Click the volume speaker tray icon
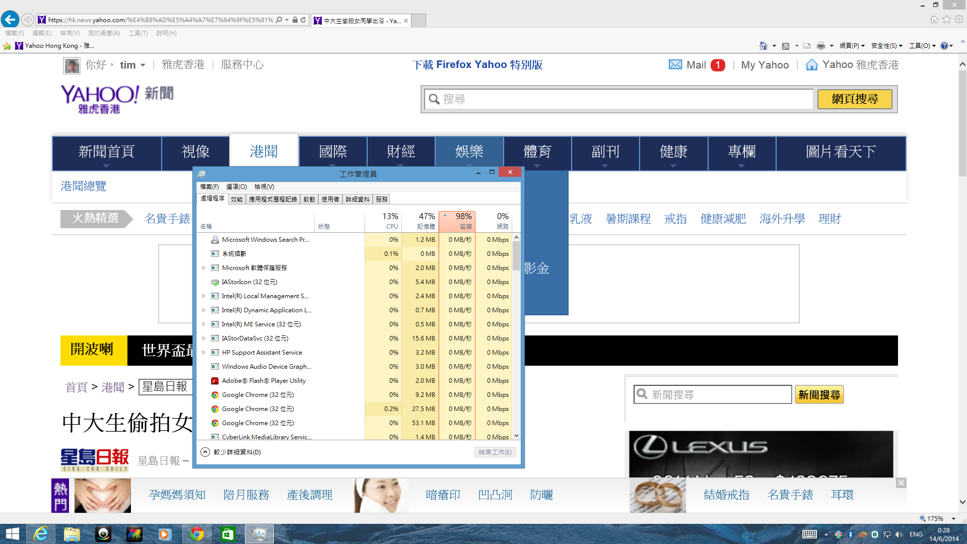Screen dimensions: 967x544 click(899, 534)
